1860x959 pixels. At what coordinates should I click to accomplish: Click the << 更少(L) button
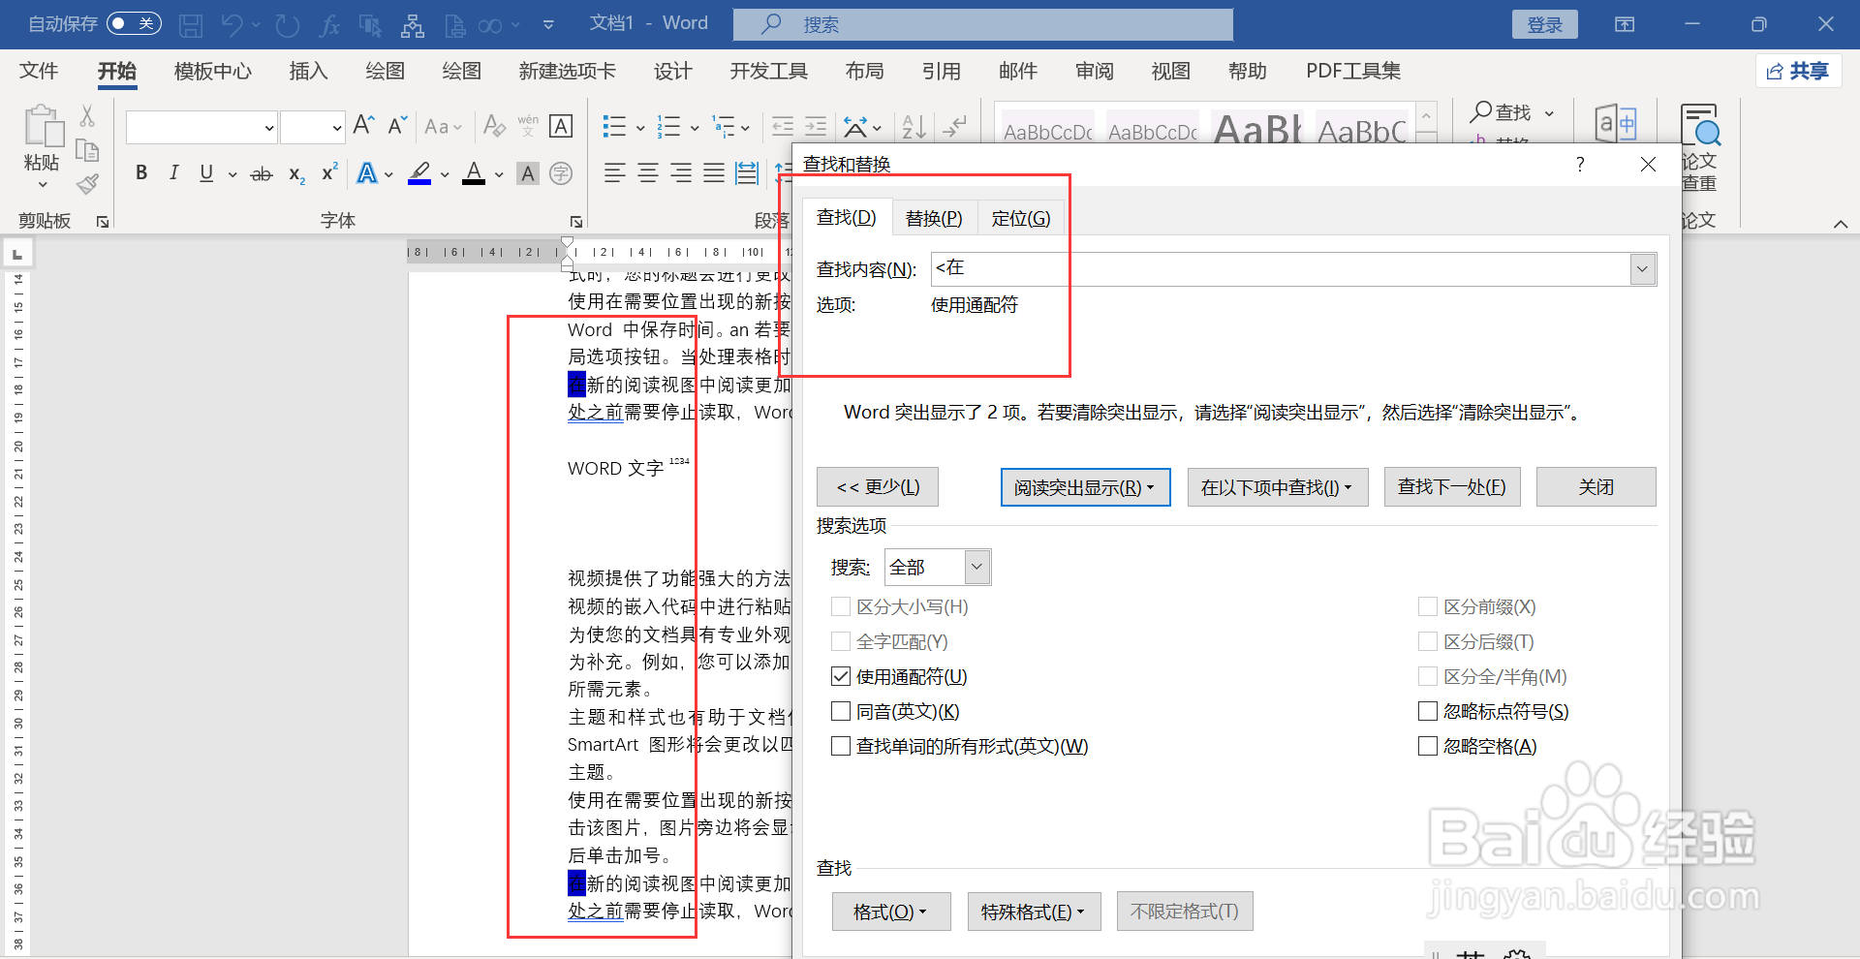pyautogui.click(x=877, y=487)
